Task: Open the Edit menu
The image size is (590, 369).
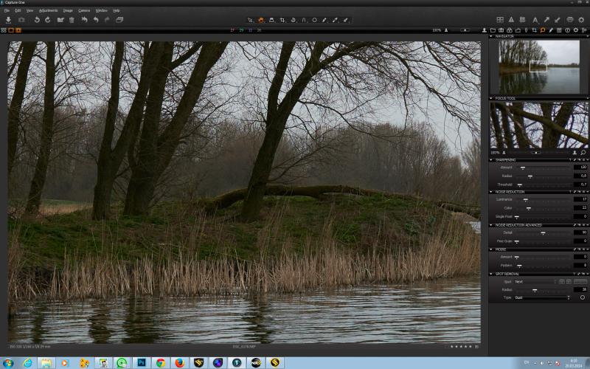Action: [x=18, y=10]
